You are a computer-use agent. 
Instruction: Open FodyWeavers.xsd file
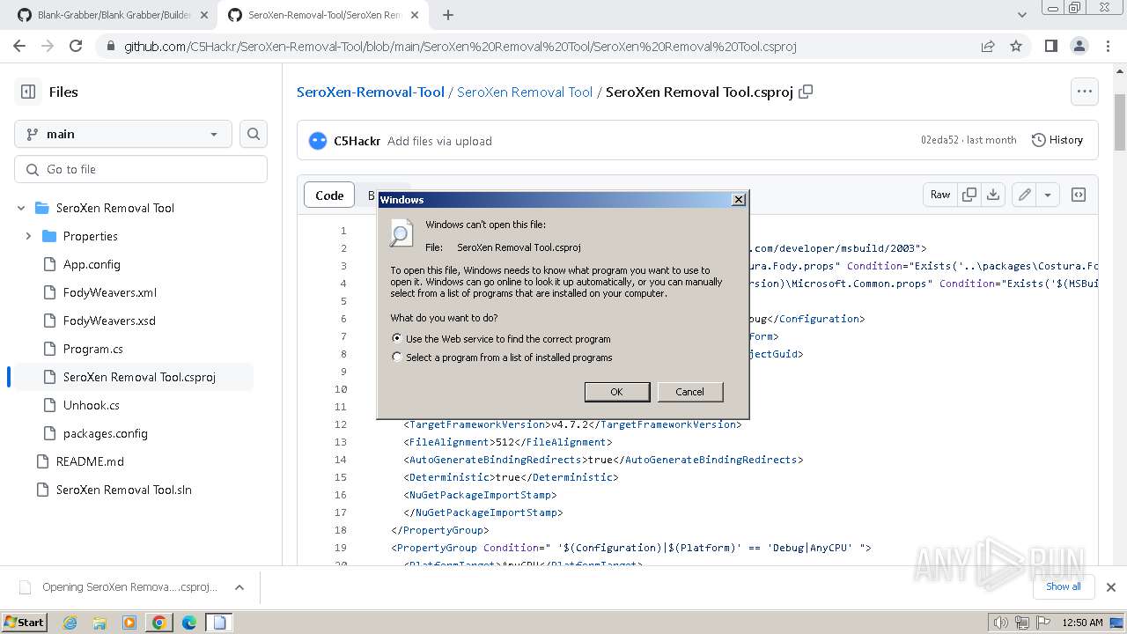[x=109, y=321]
